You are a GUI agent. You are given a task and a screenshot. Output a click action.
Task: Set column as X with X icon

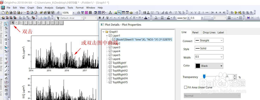(x=192, y=12)
